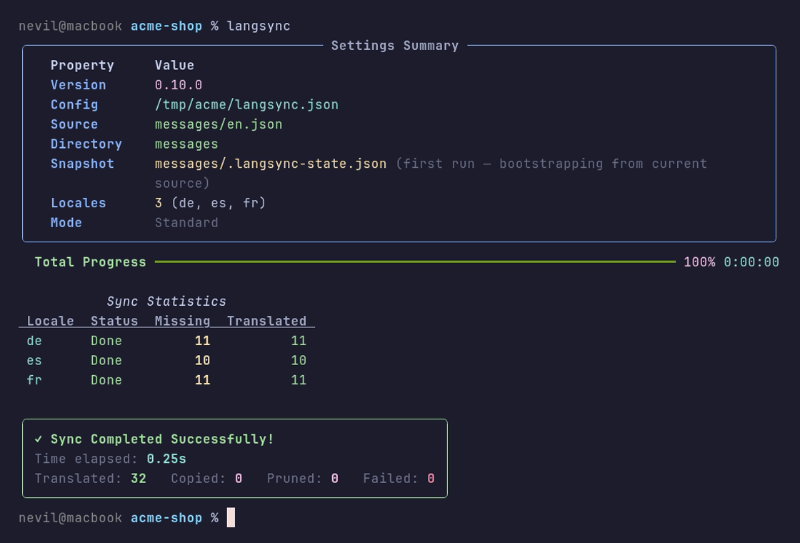Click the 'Done' status in es row
Viewport: 800px width, 543px height.
tap(106, 360)
